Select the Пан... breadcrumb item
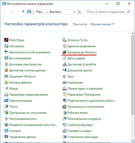This screenshot has height=143, width=135. click(x=40, y=12)
